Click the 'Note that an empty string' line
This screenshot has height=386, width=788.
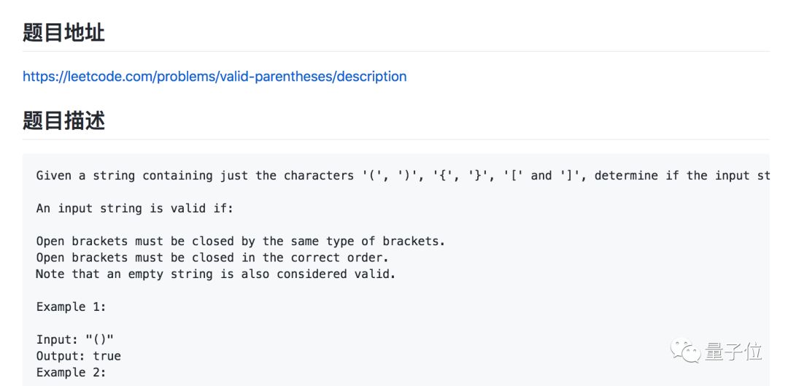pos(215,274)
